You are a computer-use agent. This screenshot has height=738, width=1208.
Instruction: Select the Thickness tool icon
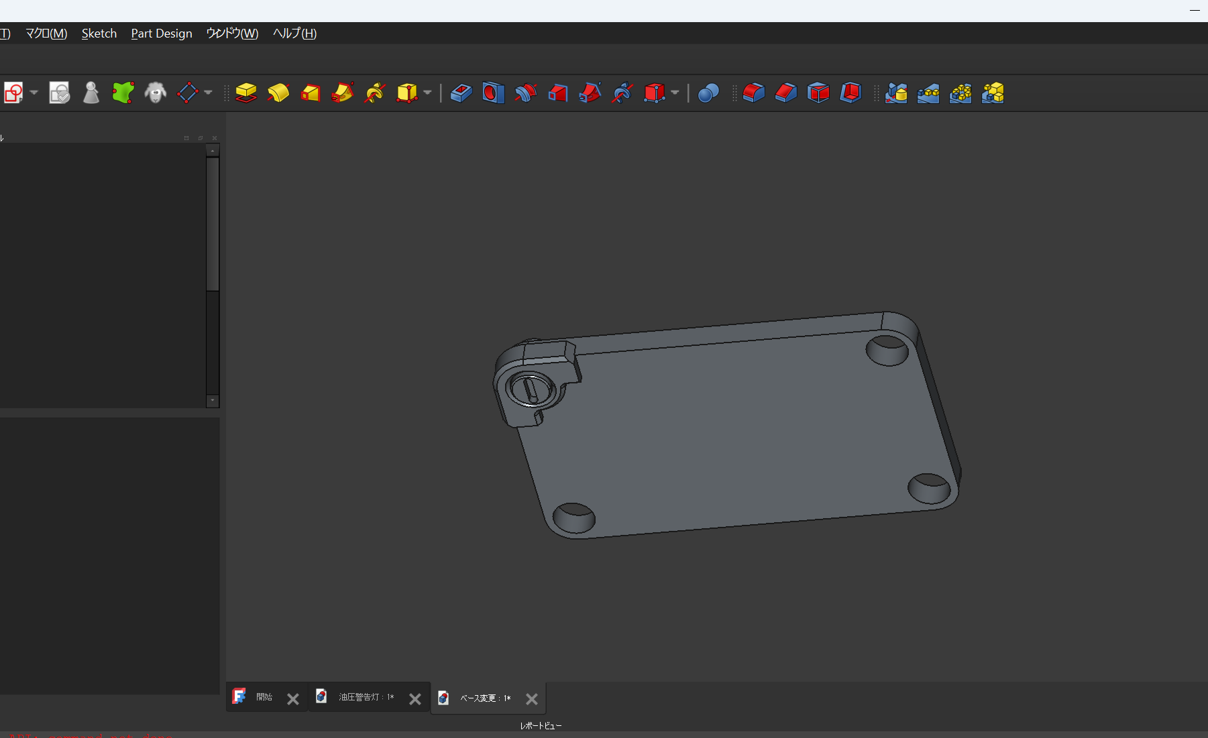click(x=850, y=93)
